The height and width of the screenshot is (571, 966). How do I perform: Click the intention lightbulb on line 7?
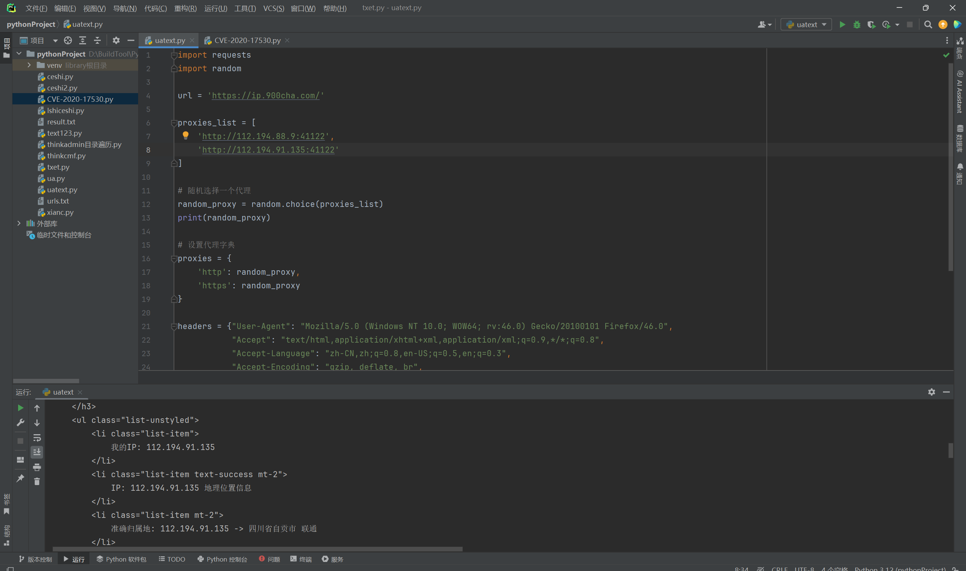point(186,135)
